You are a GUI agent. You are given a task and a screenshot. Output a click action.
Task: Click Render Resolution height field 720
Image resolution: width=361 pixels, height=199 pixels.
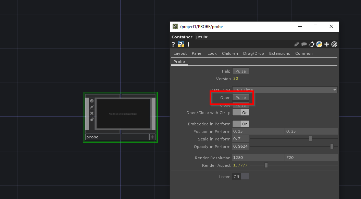pos(311,158)
